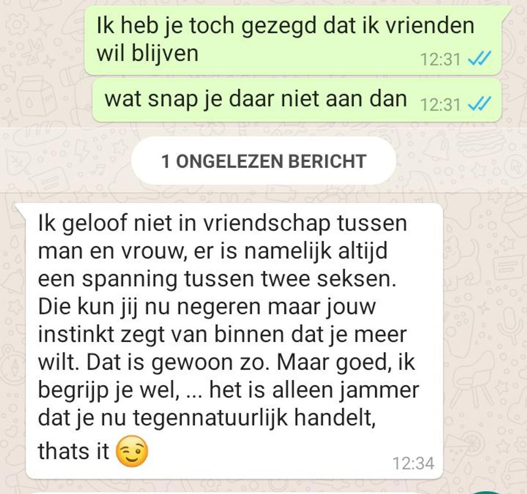The image size is (527, 494).
Task: Tap message 'wat snap je daar niet aan dan'
Action: pos(297,100)
